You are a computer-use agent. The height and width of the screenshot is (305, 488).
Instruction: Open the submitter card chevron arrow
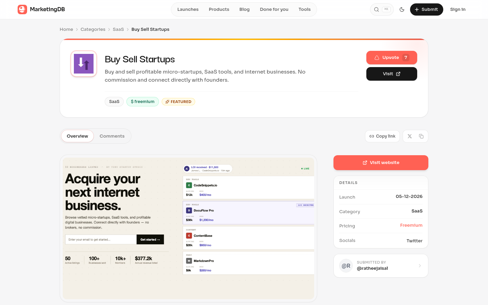[420, 266]
